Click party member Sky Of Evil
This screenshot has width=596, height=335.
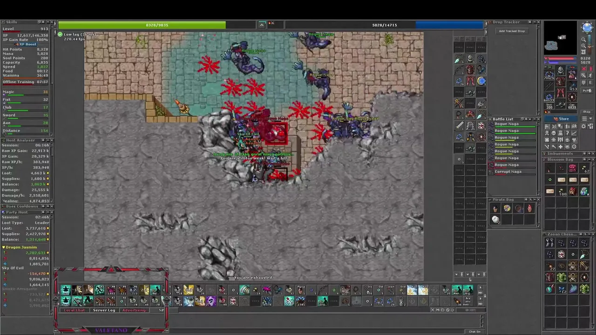point(13,268)
